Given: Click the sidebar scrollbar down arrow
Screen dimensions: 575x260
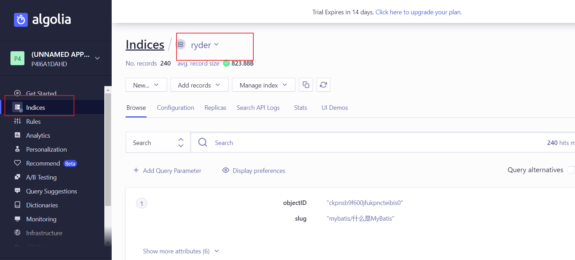Looking at the screenshot, I should tap(108, 243).
